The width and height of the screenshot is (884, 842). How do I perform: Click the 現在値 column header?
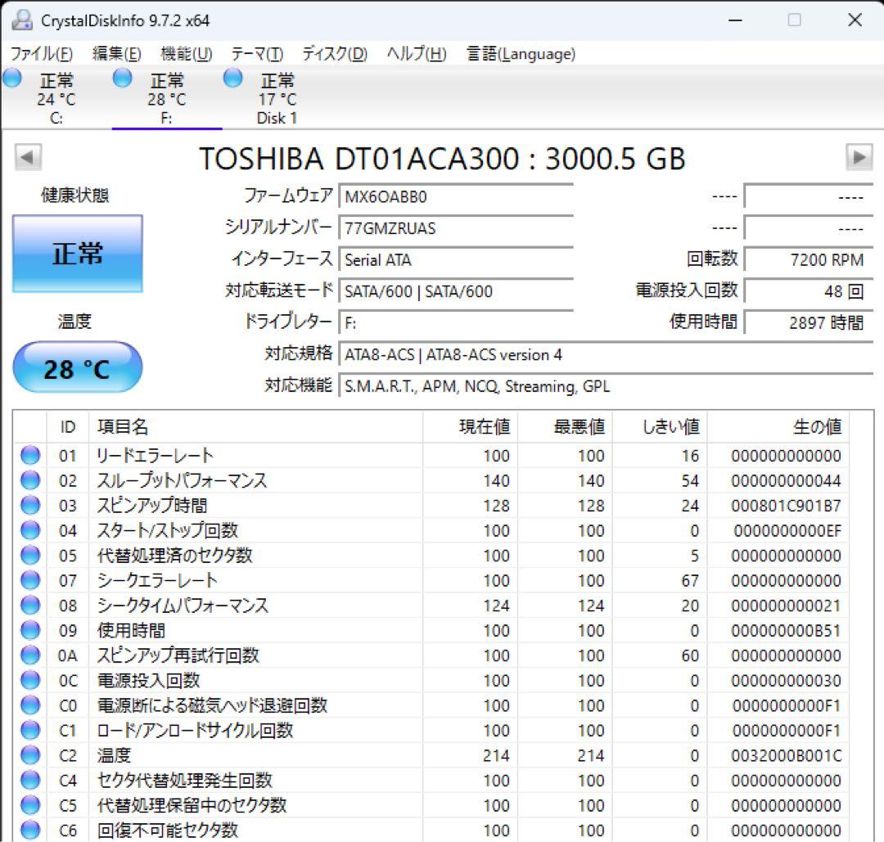click(x=470, y=426)
